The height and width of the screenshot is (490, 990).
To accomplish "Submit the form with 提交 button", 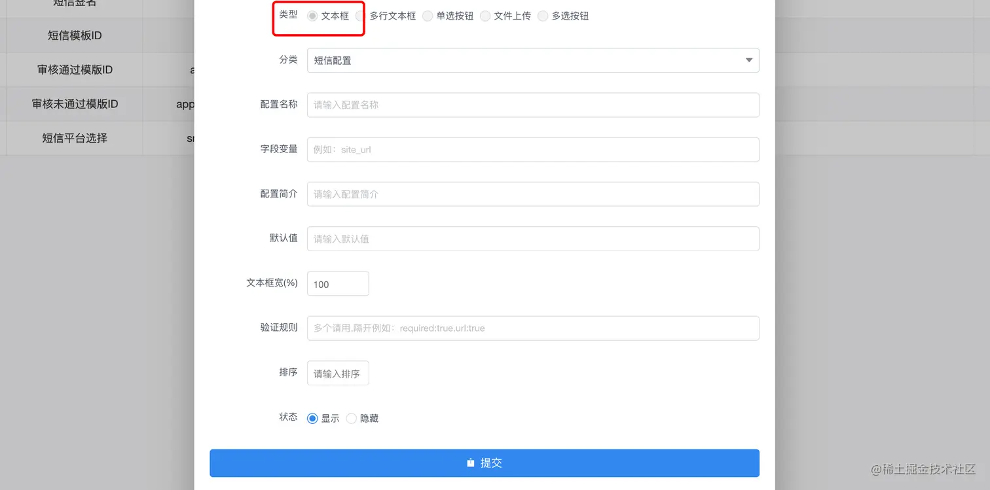I will [485, 463].
